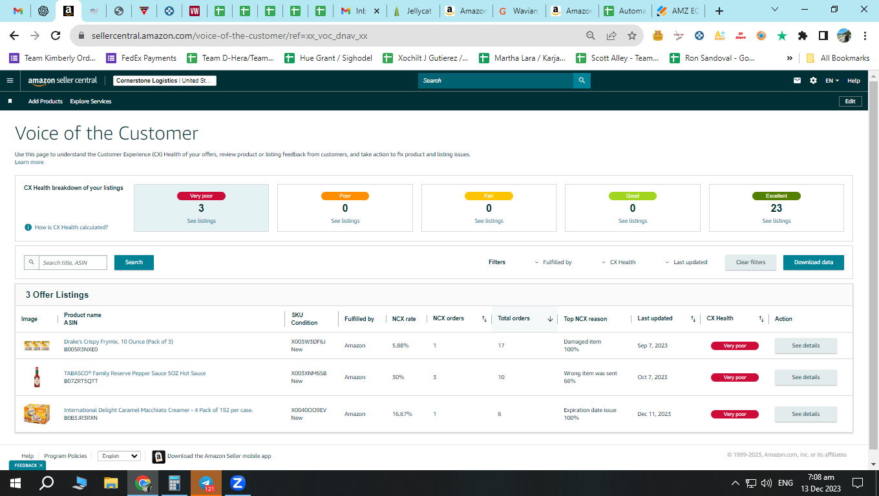Viewport: 879px width, 496px height.
Task: Switch to the AMZ EC browser tab
Action: point(679,11)
